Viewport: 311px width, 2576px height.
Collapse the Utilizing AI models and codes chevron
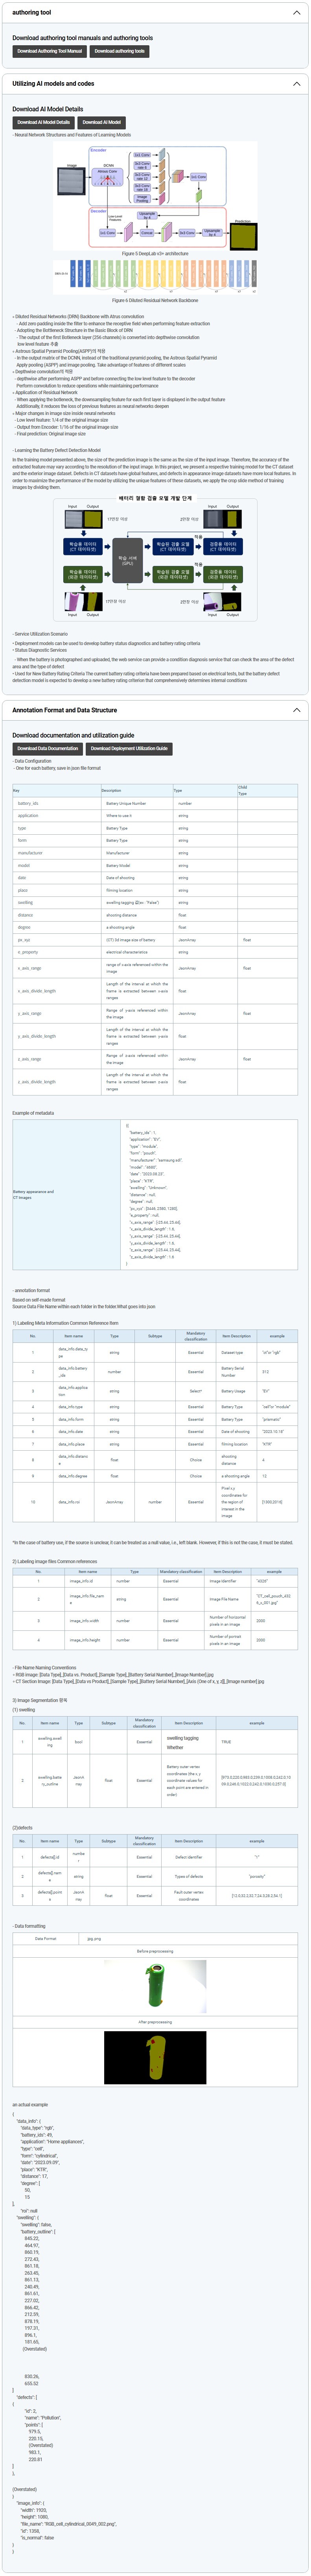click(296, 84)
